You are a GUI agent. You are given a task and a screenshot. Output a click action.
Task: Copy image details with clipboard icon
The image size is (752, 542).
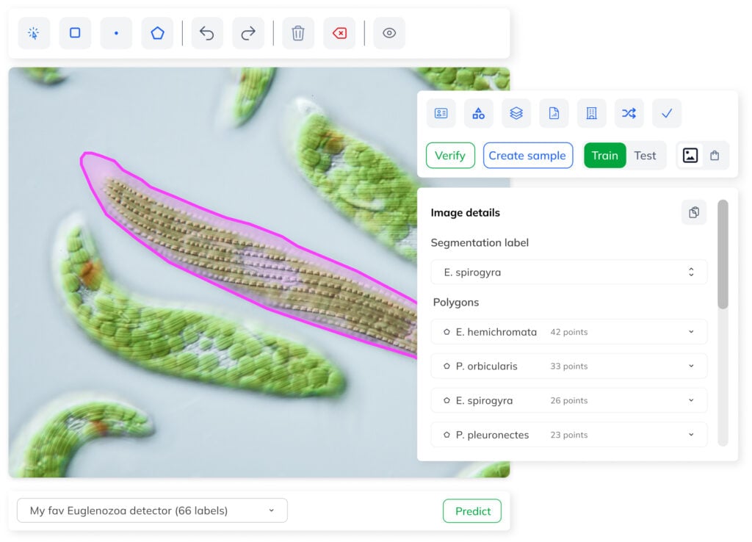694,212
